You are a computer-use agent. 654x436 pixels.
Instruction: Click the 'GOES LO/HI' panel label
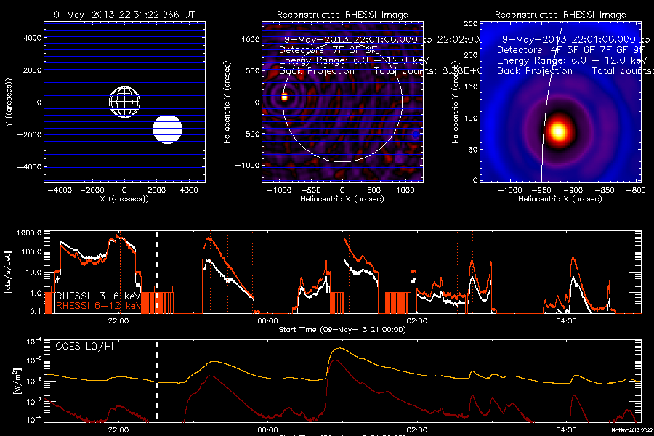84,346
